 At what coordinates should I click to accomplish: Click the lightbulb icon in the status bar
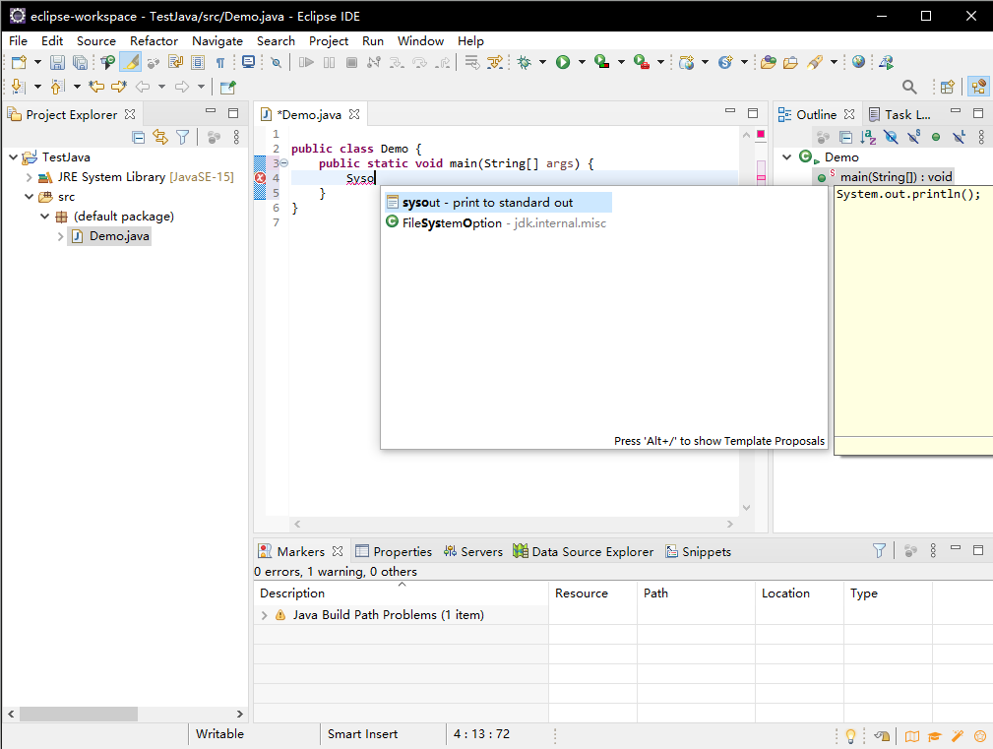[850, 735]
